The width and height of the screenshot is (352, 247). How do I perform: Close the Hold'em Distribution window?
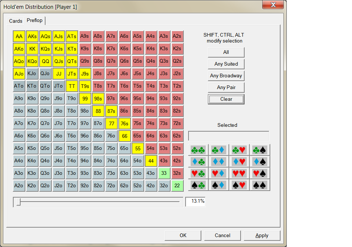tap(273, 5)
